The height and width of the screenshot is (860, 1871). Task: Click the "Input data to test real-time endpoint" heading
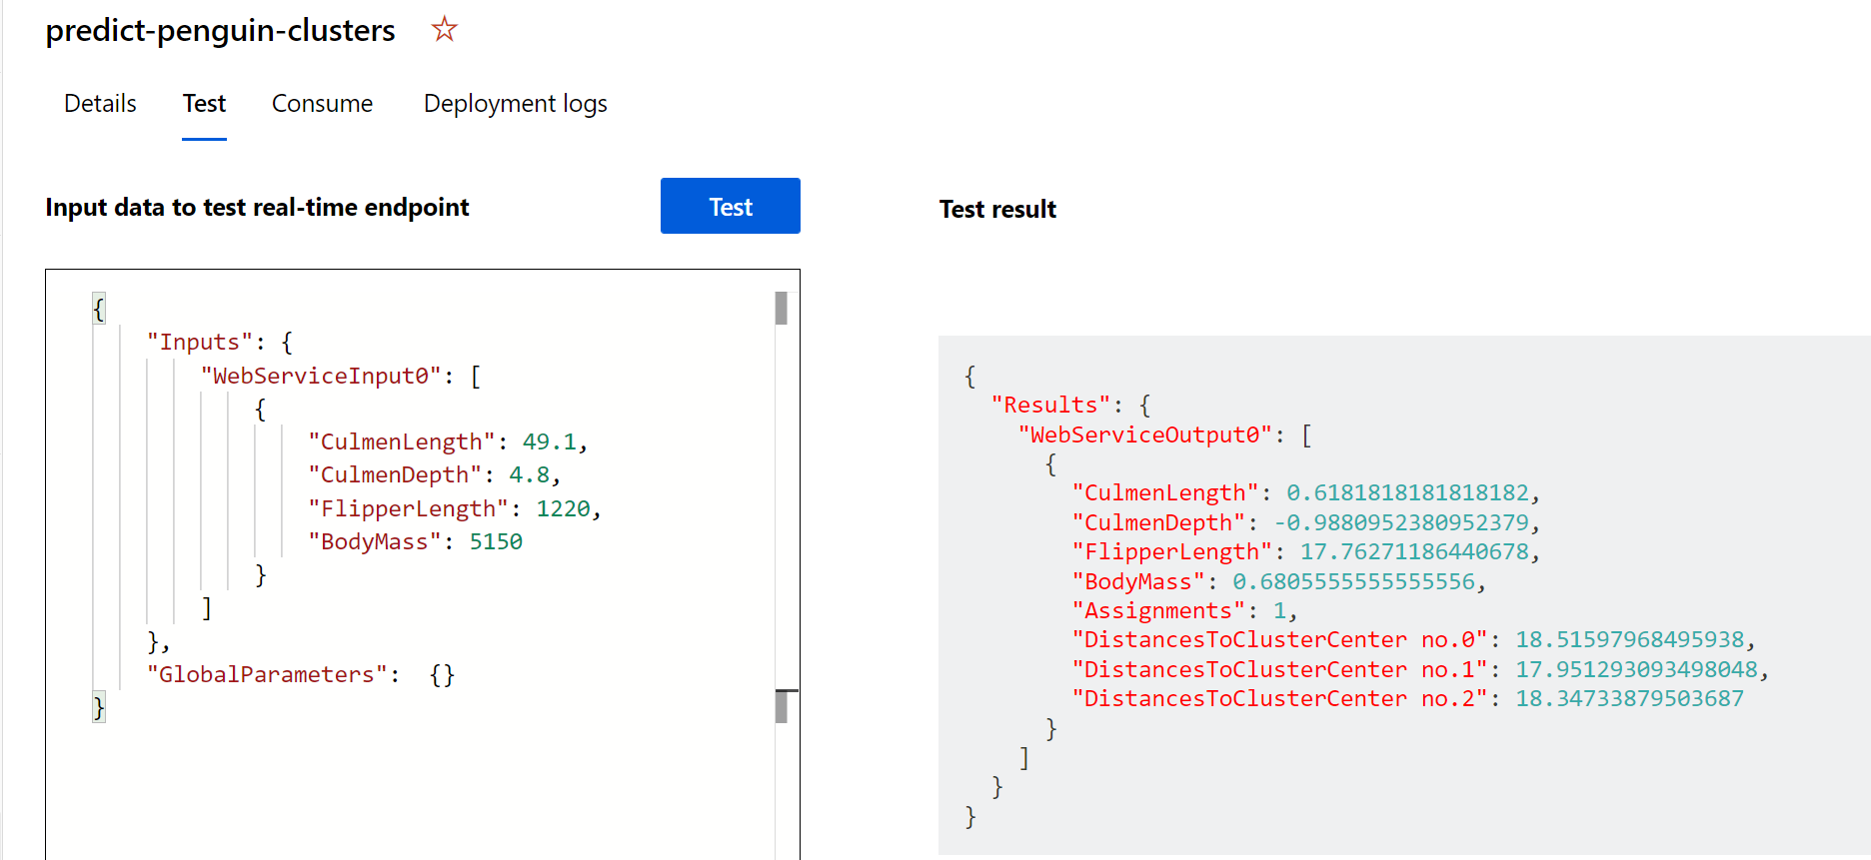point(257,207)
